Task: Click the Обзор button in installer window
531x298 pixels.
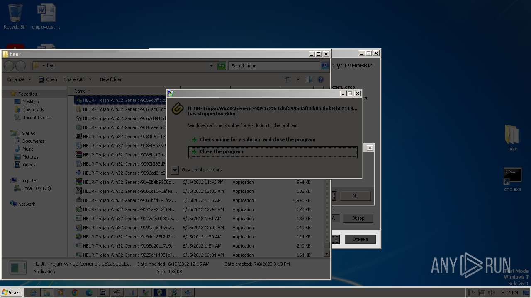Action: 358,218
